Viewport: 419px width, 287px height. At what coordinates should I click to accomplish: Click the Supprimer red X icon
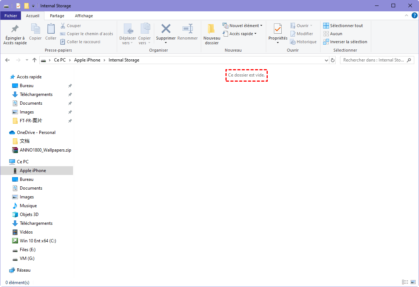[x=166, y=29]
